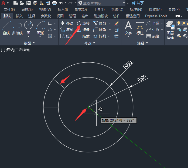188x168 pixels.
Task: Click the Isolate layers icon
Action: click(x=185, y=30)
